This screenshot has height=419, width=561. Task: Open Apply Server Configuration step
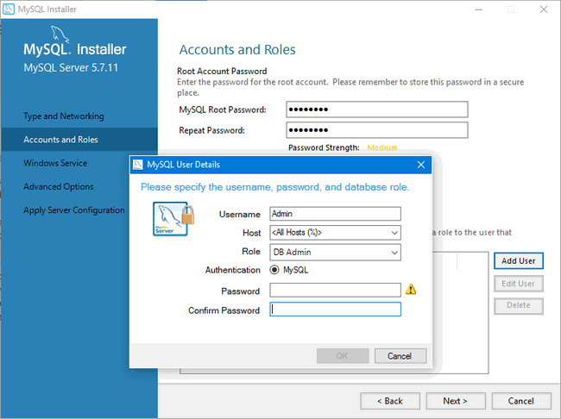pyautogui.click(x=74, y=210)
